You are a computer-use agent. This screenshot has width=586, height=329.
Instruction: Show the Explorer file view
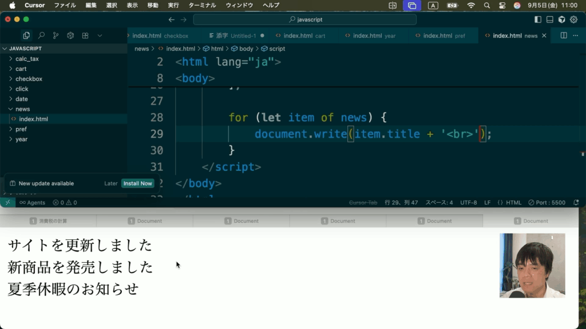pos(26,35)
